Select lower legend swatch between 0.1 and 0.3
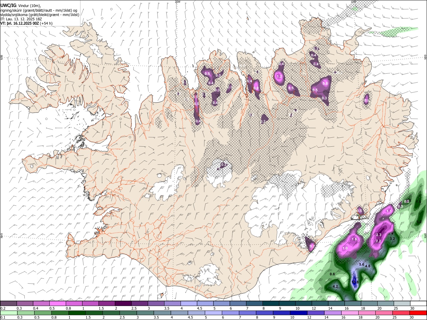This screenshot has width=427, height=320. click(x=8, y=313)
